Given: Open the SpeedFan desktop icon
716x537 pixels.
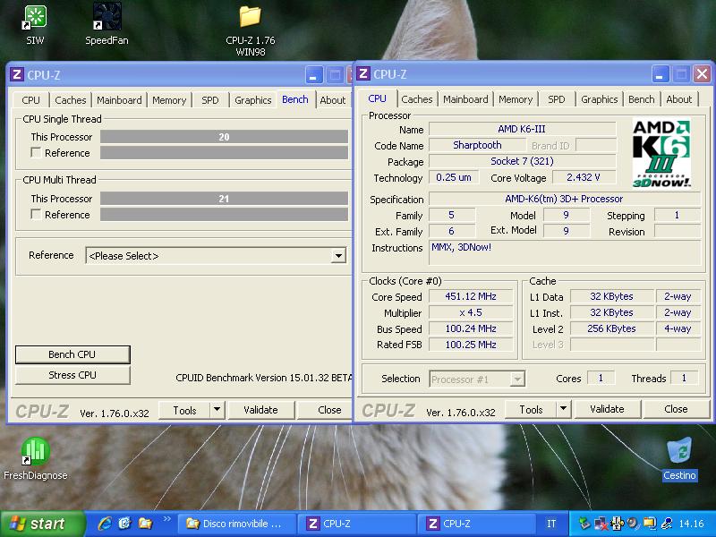Looking at the screenshot, I should coord(107,18).
